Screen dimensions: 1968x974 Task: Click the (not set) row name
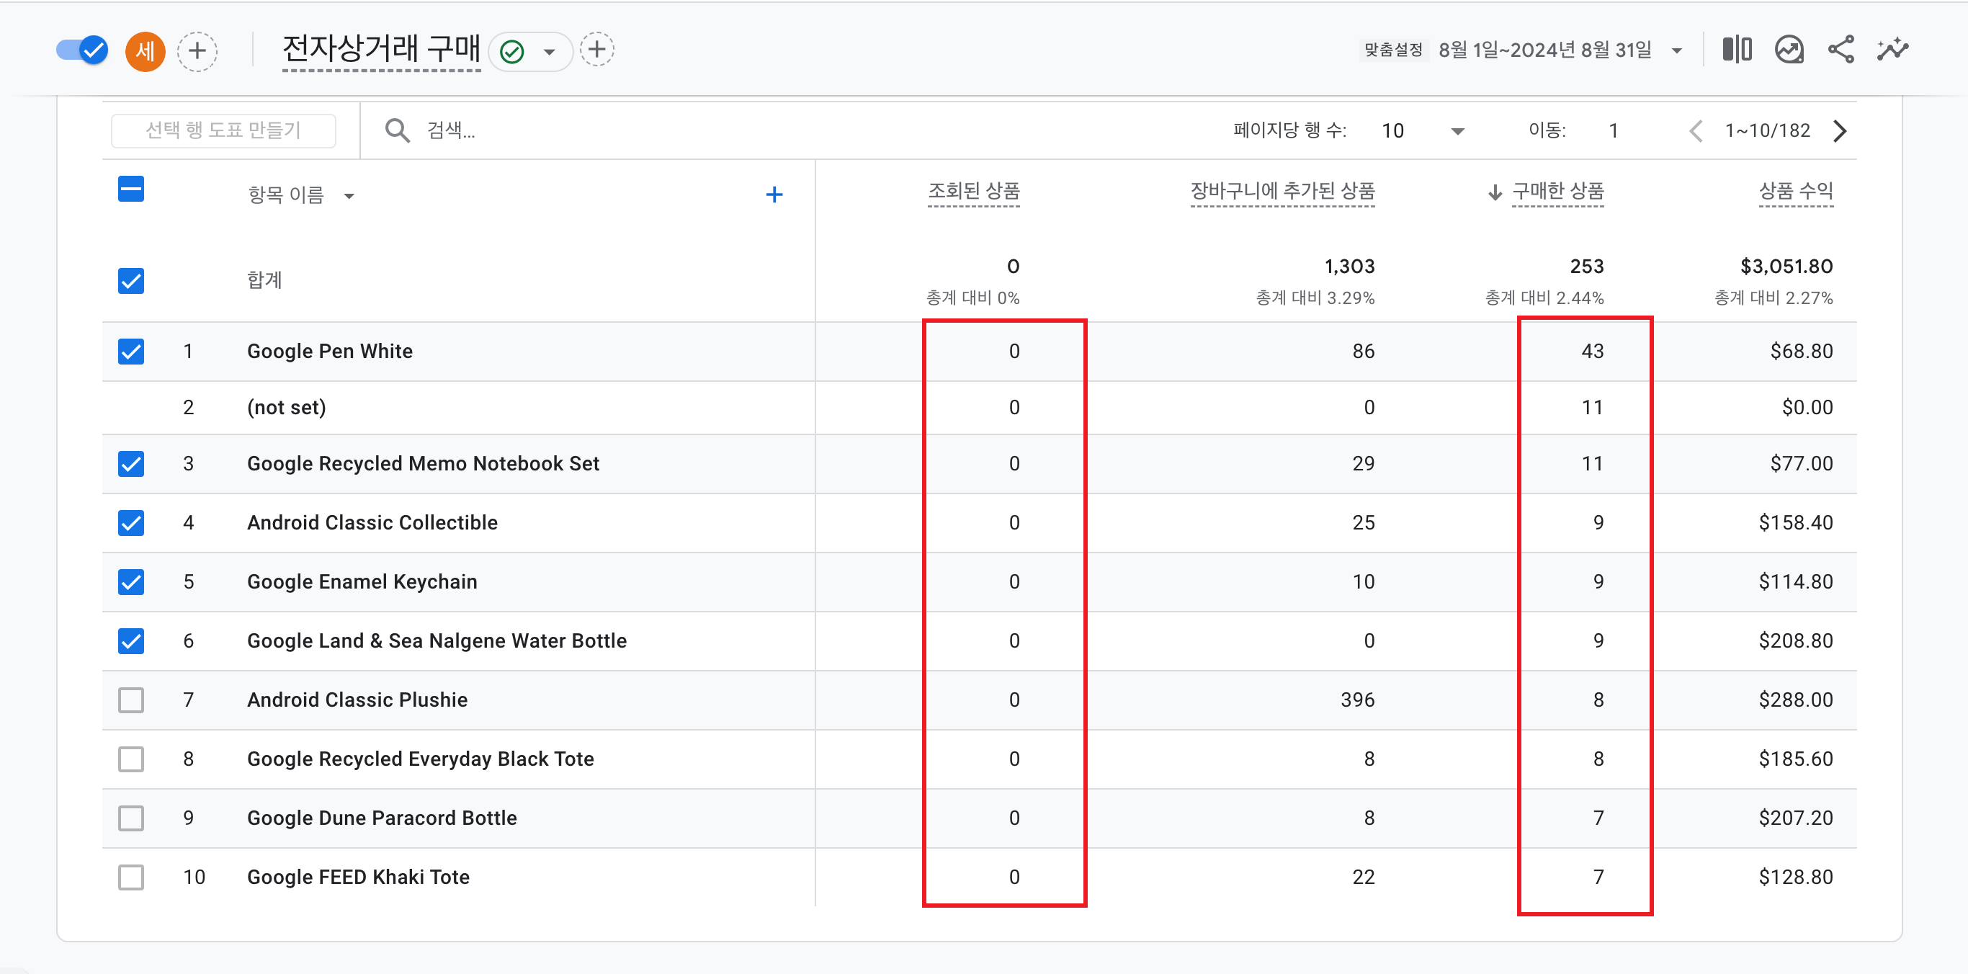pyautogui.click(x=287, y=408)
